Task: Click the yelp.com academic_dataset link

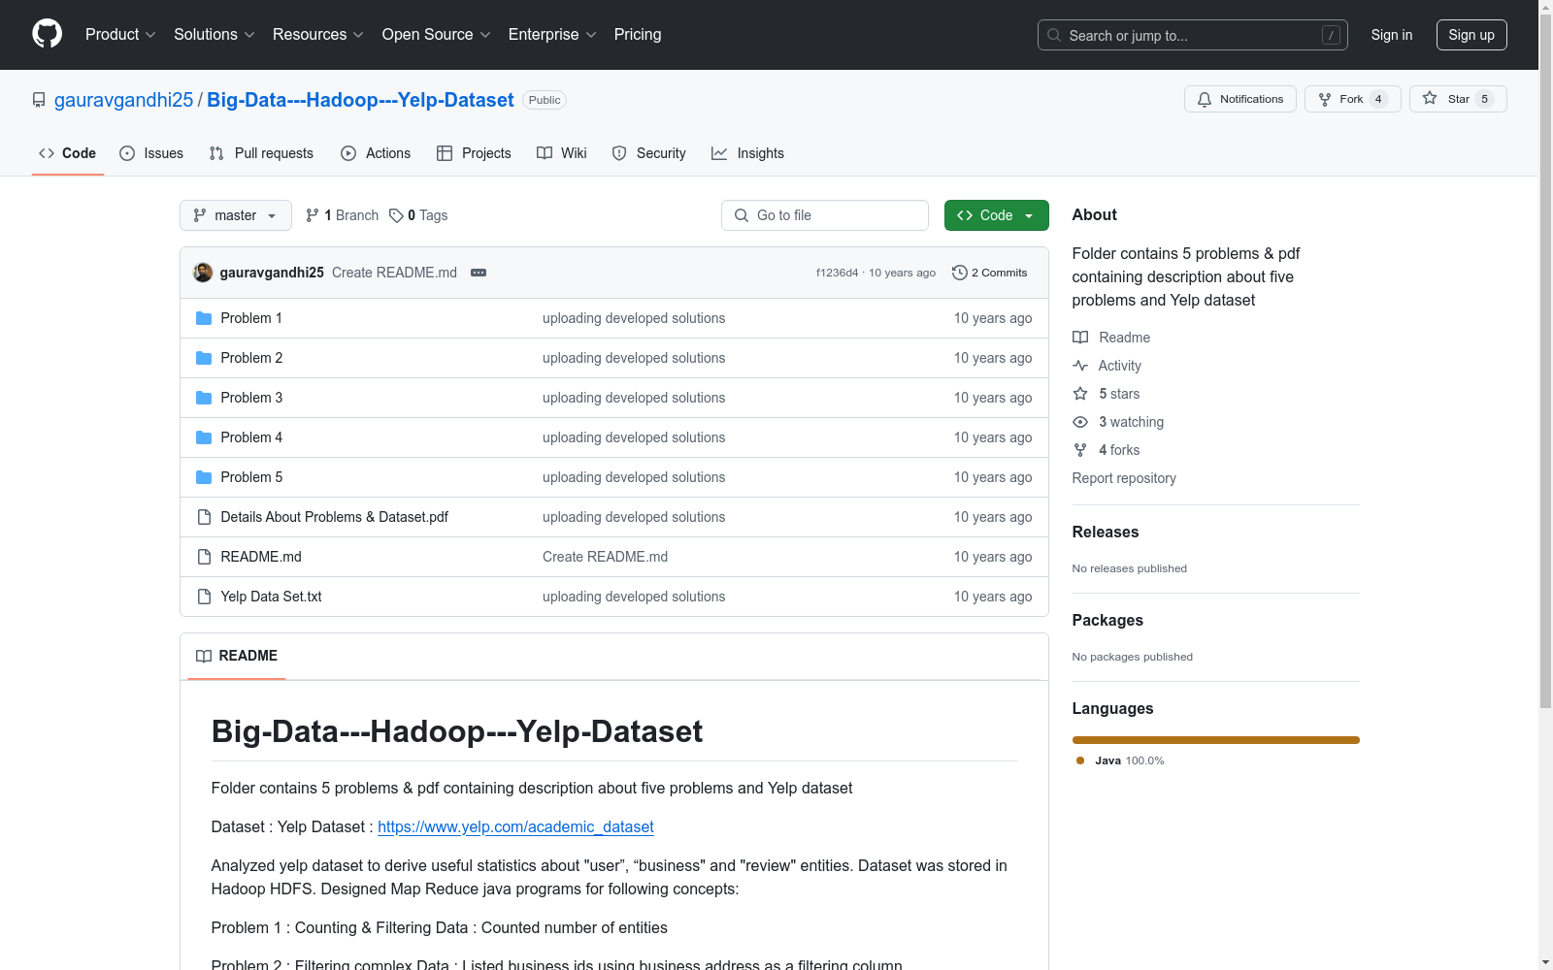Action: click(x=515, y=826)
